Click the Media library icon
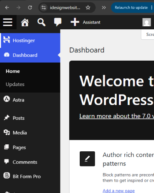 (x=7, y=132)
